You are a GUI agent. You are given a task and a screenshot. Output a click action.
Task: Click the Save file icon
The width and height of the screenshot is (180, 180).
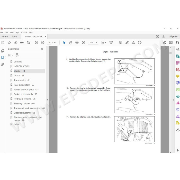pyautogui.click(x=3, y=43)
